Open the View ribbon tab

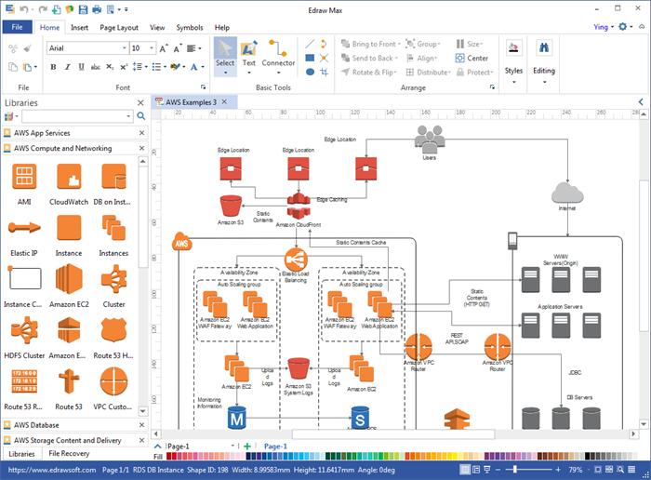157,27
